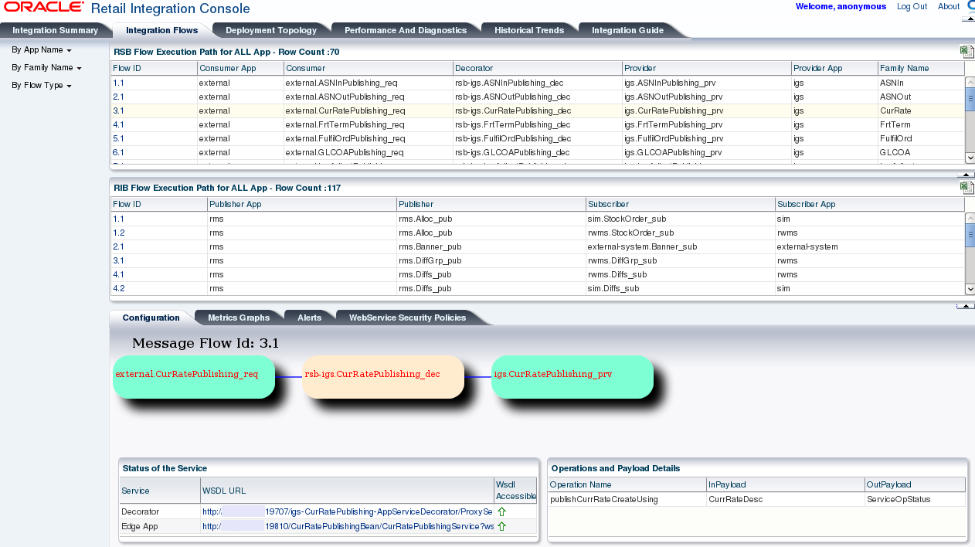
Task: Click the Decorator service accessible status arrow
Action: coord(501,511)
